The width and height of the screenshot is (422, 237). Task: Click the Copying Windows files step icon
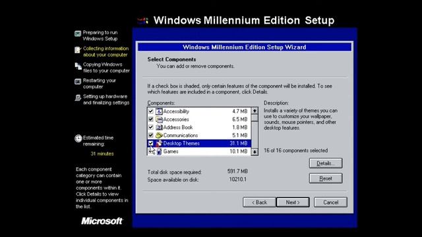tap(78, 66)
